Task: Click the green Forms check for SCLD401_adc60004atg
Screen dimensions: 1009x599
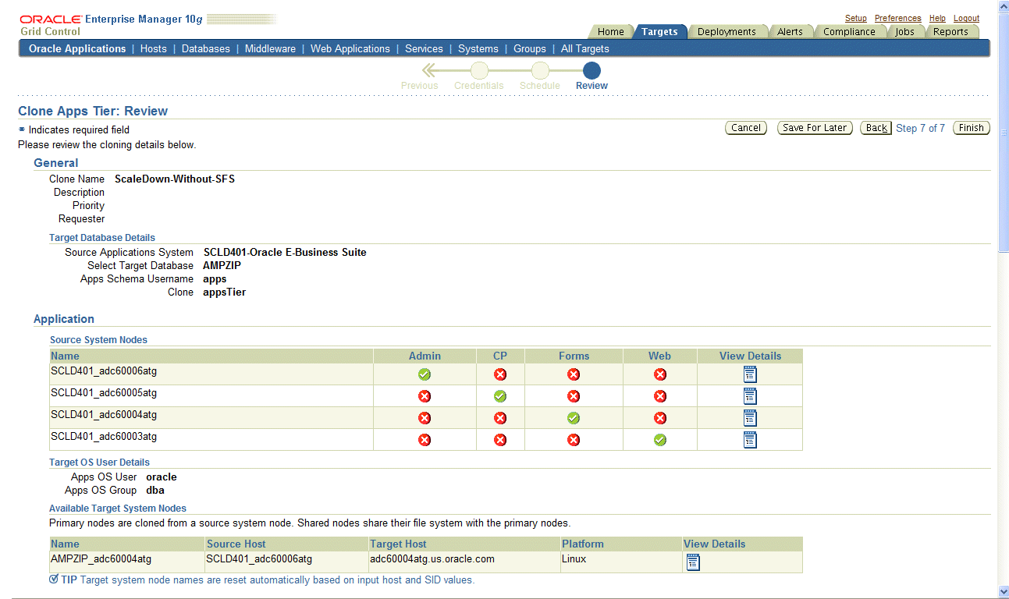Action: [x=574, y=417]
